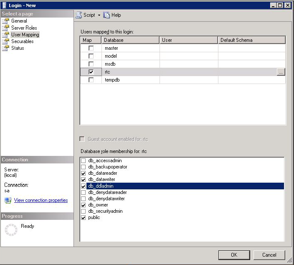This screenshot has width=294, height=265.
Task: Enable the db_denydatareader role
Action: coord(83,192)
